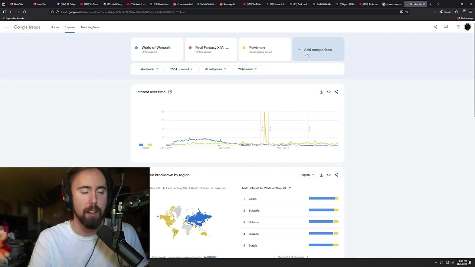The height and width of the screenshot is (267, 475).
Task: Open Trending Now tab
Action: tap(90, 27)
